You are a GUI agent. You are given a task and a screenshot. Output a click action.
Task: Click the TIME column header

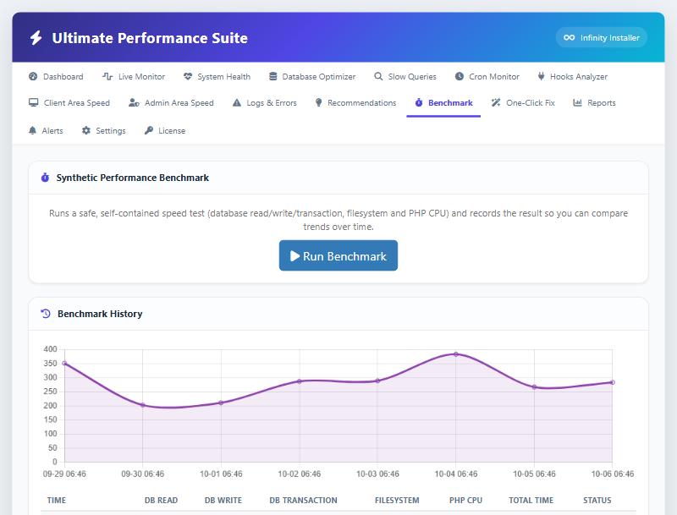(x=57, y=501)
